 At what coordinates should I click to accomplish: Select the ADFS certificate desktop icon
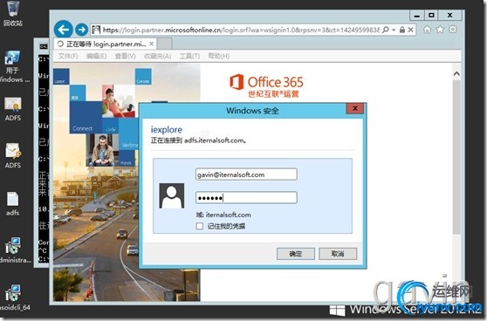[13, 109]
